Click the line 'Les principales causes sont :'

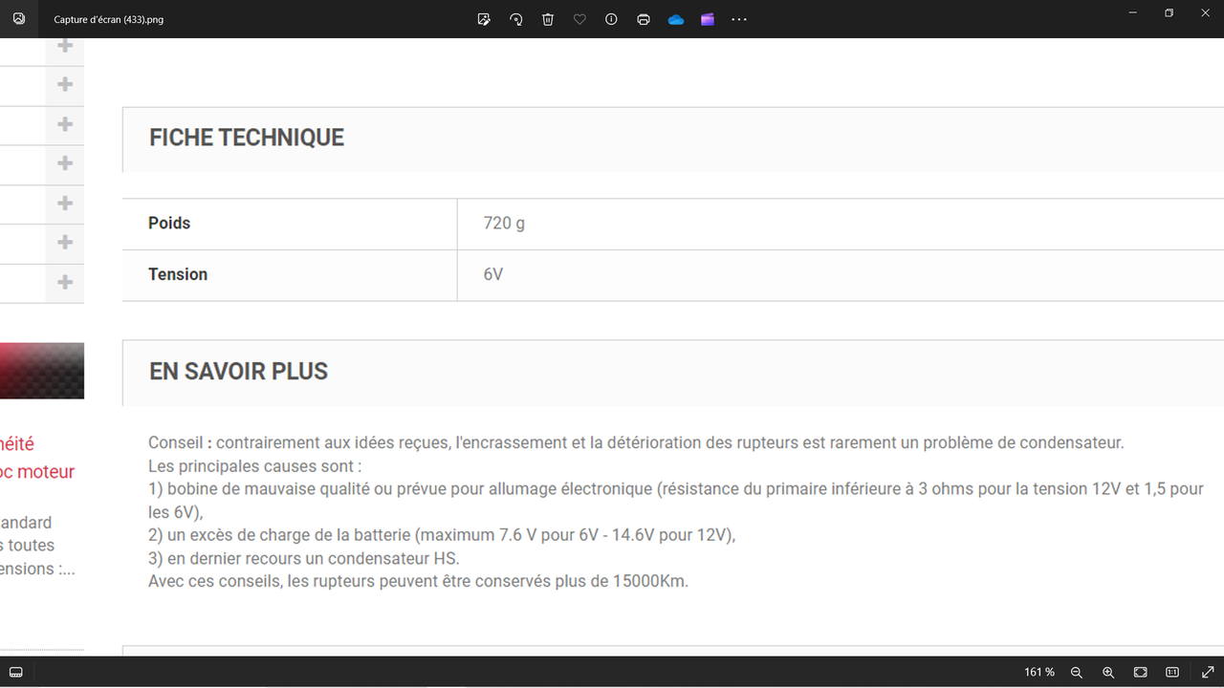coord(255,466)
